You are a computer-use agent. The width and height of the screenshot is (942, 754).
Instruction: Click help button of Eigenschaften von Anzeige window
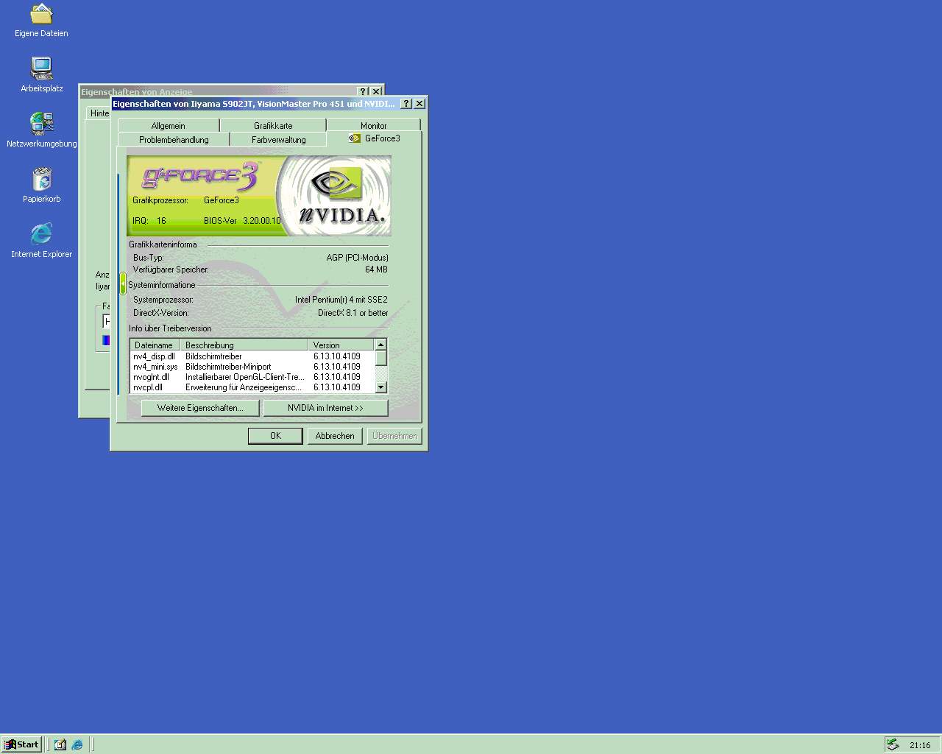[x=363, y=91]
